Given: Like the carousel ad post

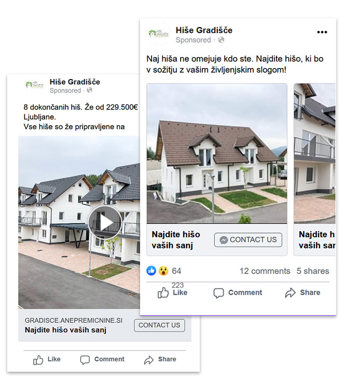Looking at the screenshot, I should (172, 292).
